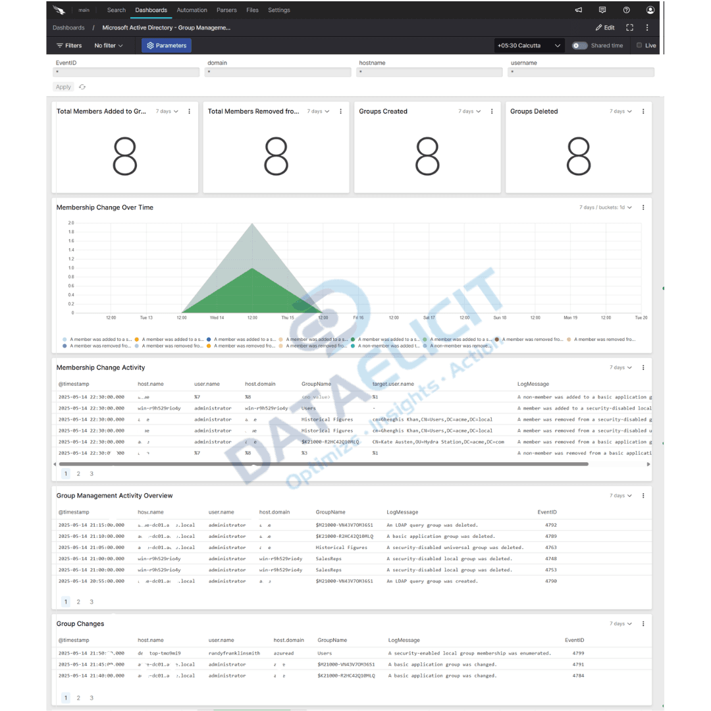Open the kebab menu on Membership Change Over Time
This screenshot has width=711, height=711.
click(643, 207)
